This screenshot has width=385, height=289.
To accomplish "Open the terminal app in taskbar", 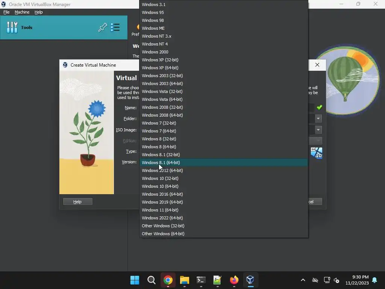I will pyautogui.click(x=201, y=280).
